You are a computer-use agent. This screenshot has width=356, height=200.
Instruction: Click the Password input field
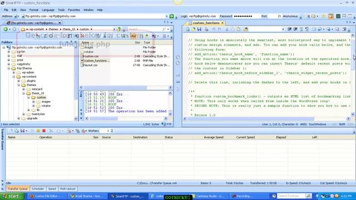coord(246,16)
